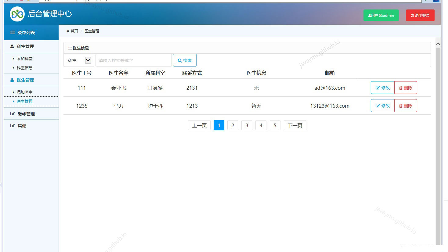Select 医生管理 in the breadcrumb
Image resolution: width=448 pixels, height=252 pixels.
pyautogui.click(x=91, y=31)
